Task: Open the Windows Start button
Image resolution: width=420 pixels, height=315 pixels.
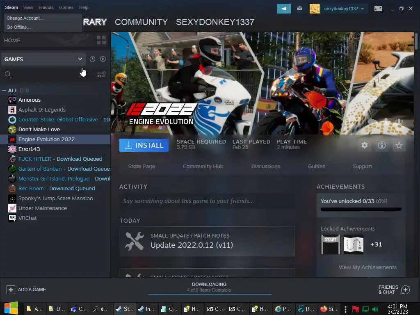Action: (11, 308)
